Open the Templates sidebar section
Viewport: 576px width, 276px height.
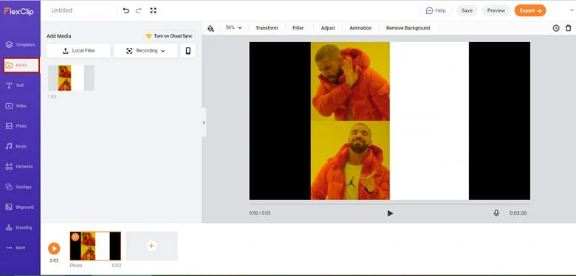(x=20, y=45)
